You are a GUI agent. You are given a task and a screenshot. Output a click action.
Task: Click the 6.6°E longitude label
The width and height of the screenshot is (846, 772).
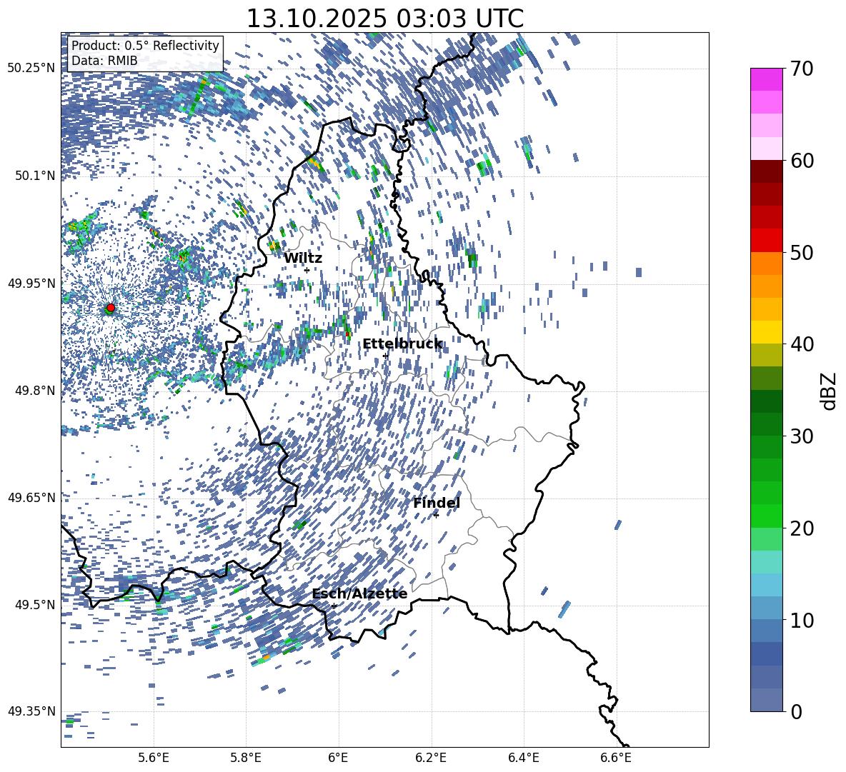[x=616, y=758]
